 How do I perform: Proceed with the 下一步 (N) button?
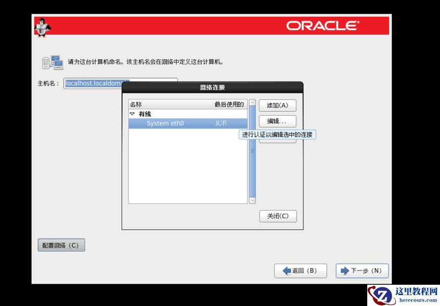pyautogui.click(x=362, y=271)
